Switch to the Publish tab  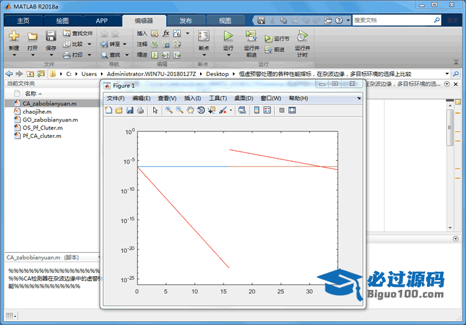tap(186, 21)
